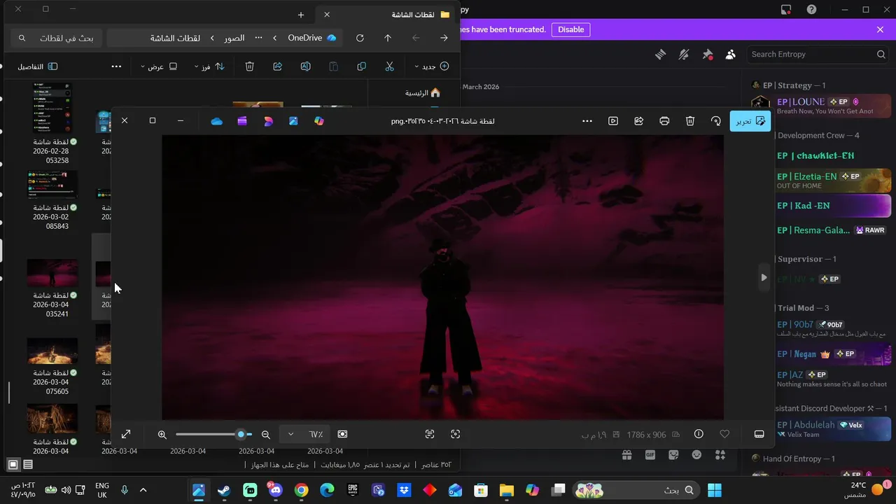Image resolution: width=896 pixels, height=504 pixels.
Task: Add photo to favorites with heart icon
Action: tap(724, 434)
